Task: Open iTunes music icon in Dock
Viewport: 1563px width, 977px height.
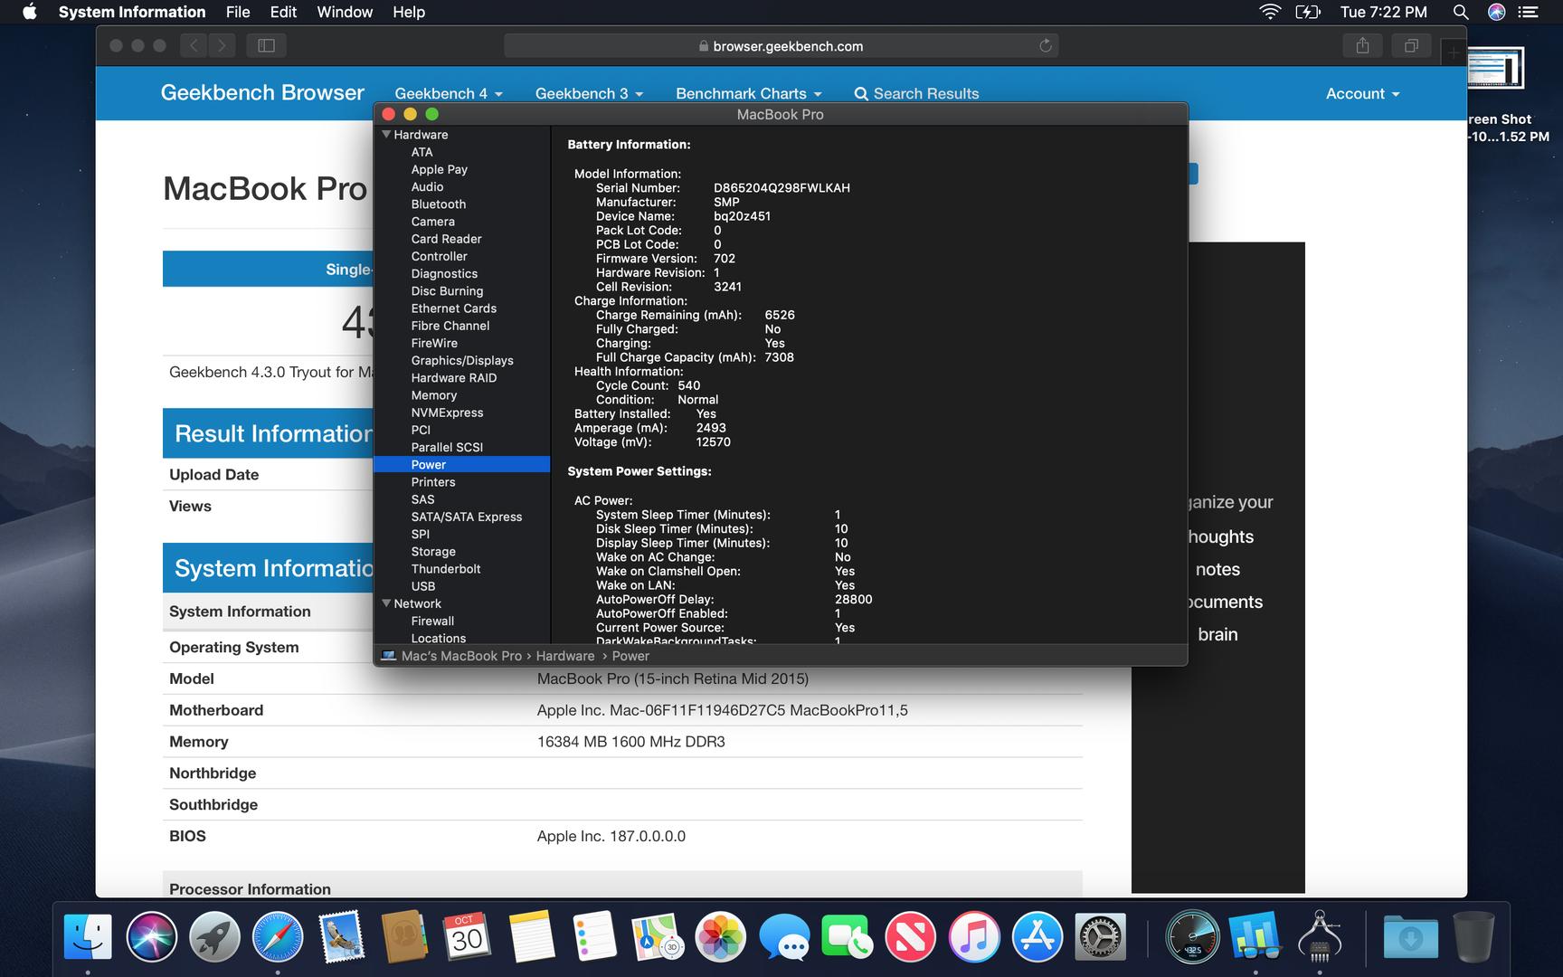Action: (x=974, y=936)
